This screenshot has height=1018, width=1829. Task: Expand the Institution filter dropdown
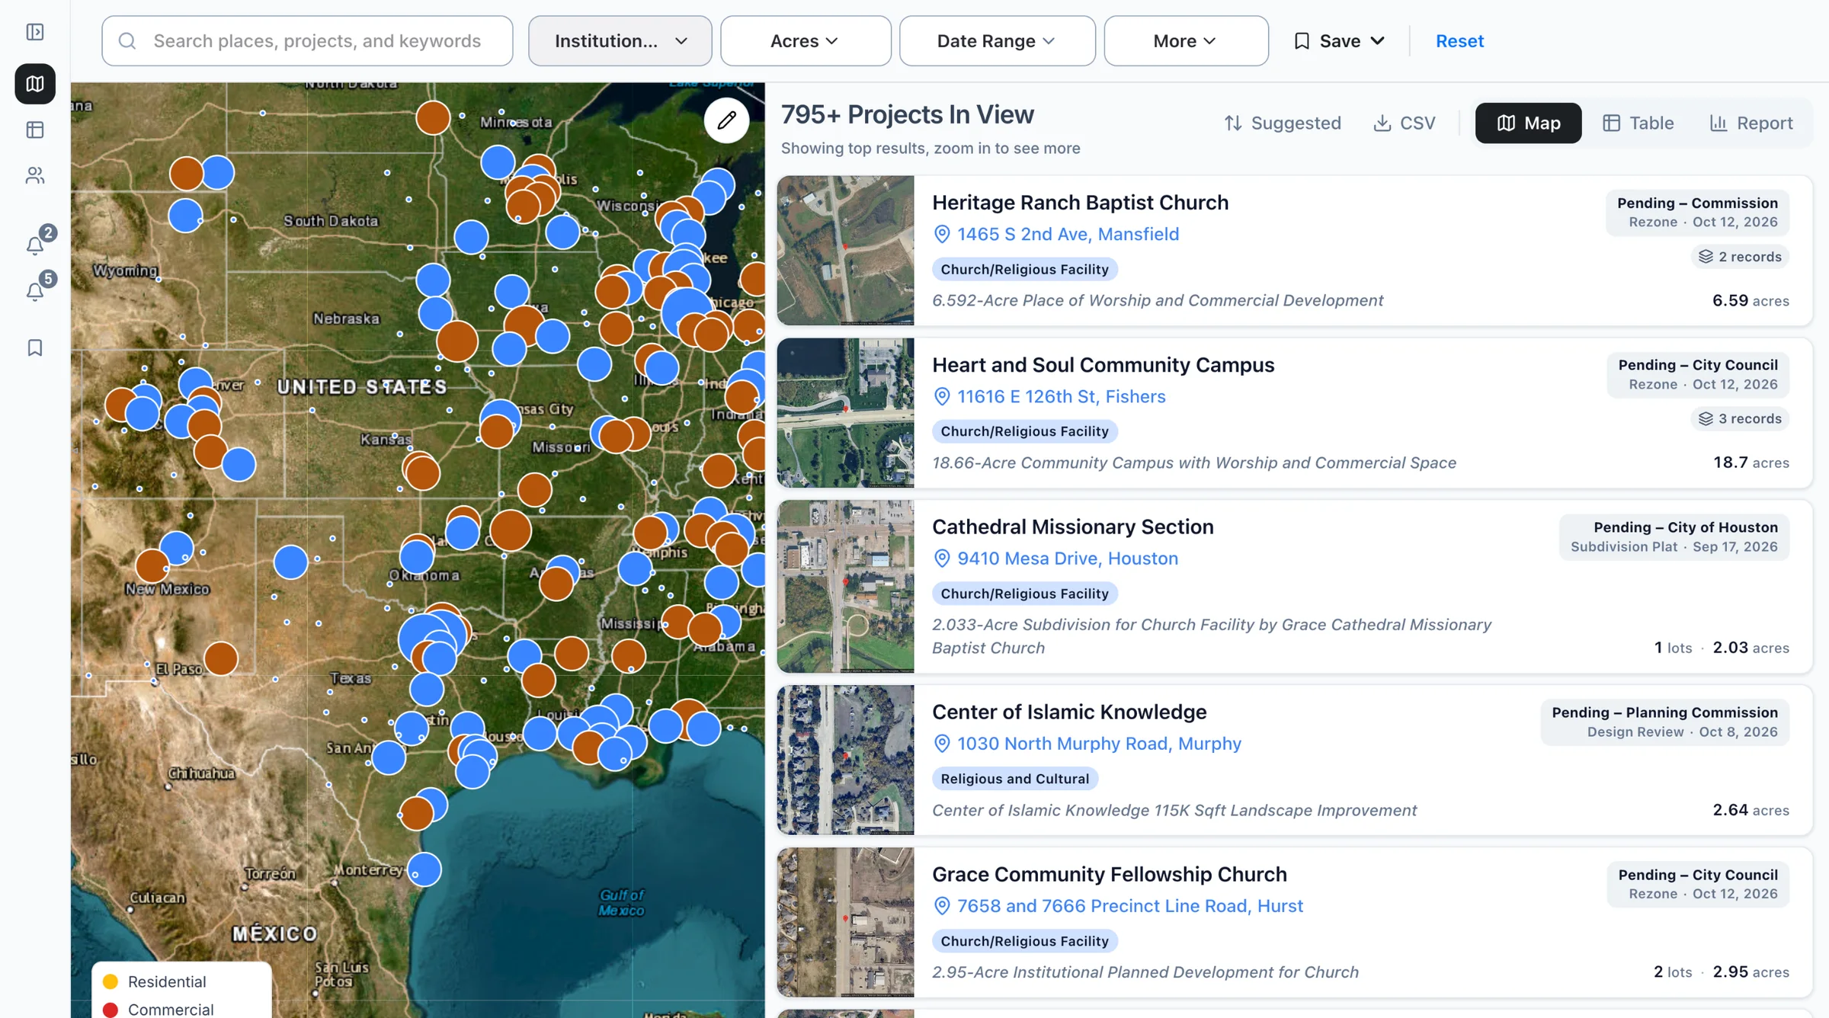coord(620,41)
